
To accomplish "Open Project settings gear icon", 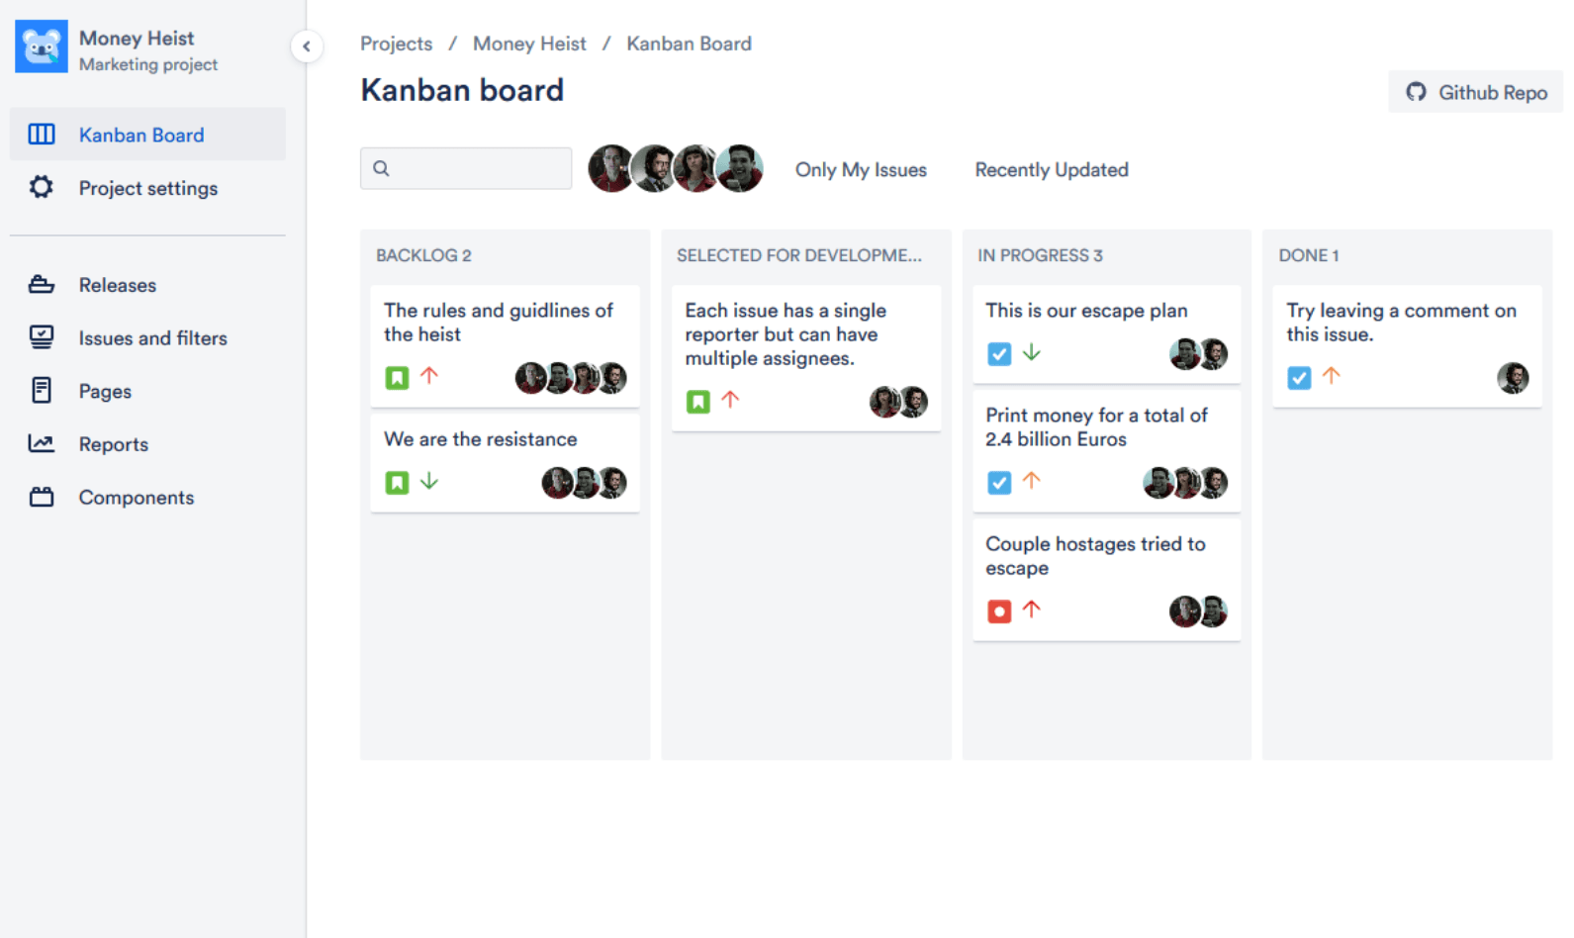I will click(x=42, y=187).
